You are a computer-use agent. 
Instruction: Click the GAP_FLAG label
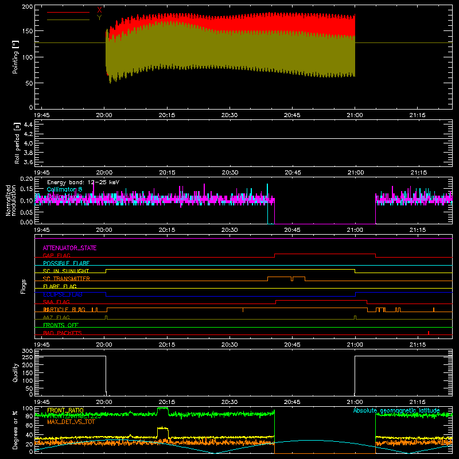pos(56,255)
